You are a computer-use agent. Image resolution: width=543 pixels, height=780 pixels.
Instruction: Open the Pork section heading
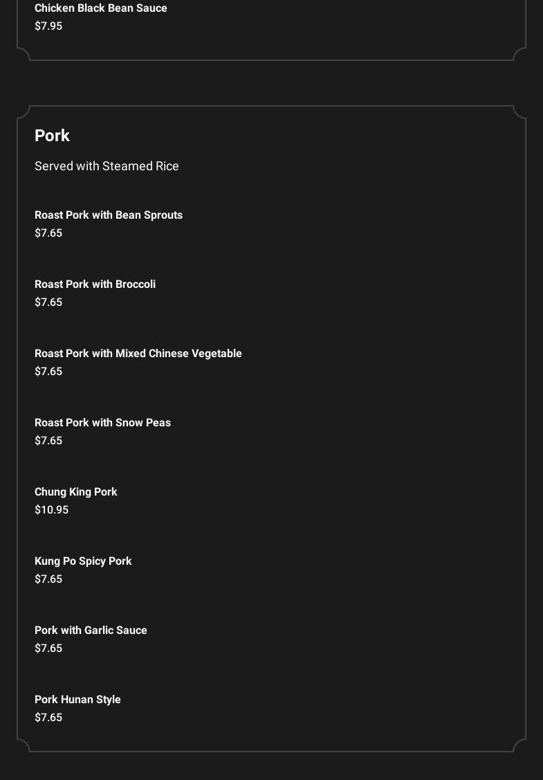pos(52,136)
